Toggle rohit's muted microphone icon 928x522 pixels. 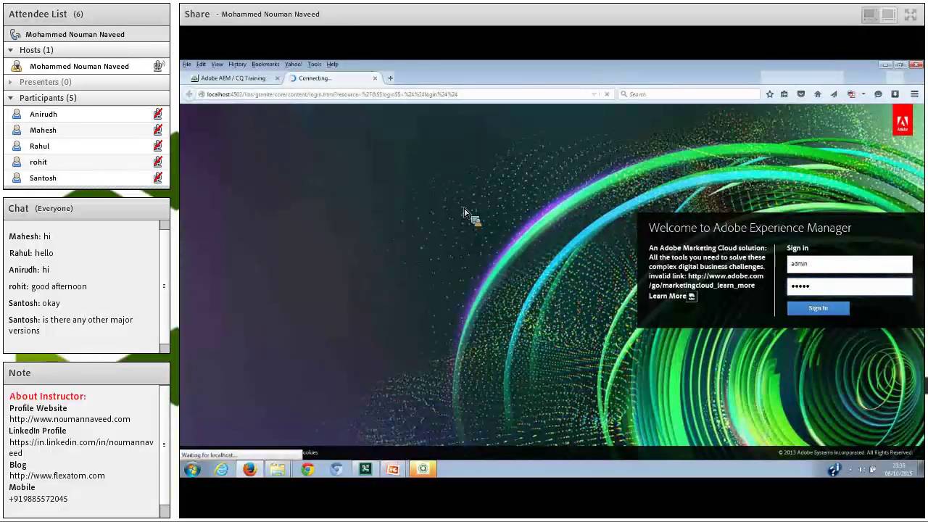pos(157,162)
